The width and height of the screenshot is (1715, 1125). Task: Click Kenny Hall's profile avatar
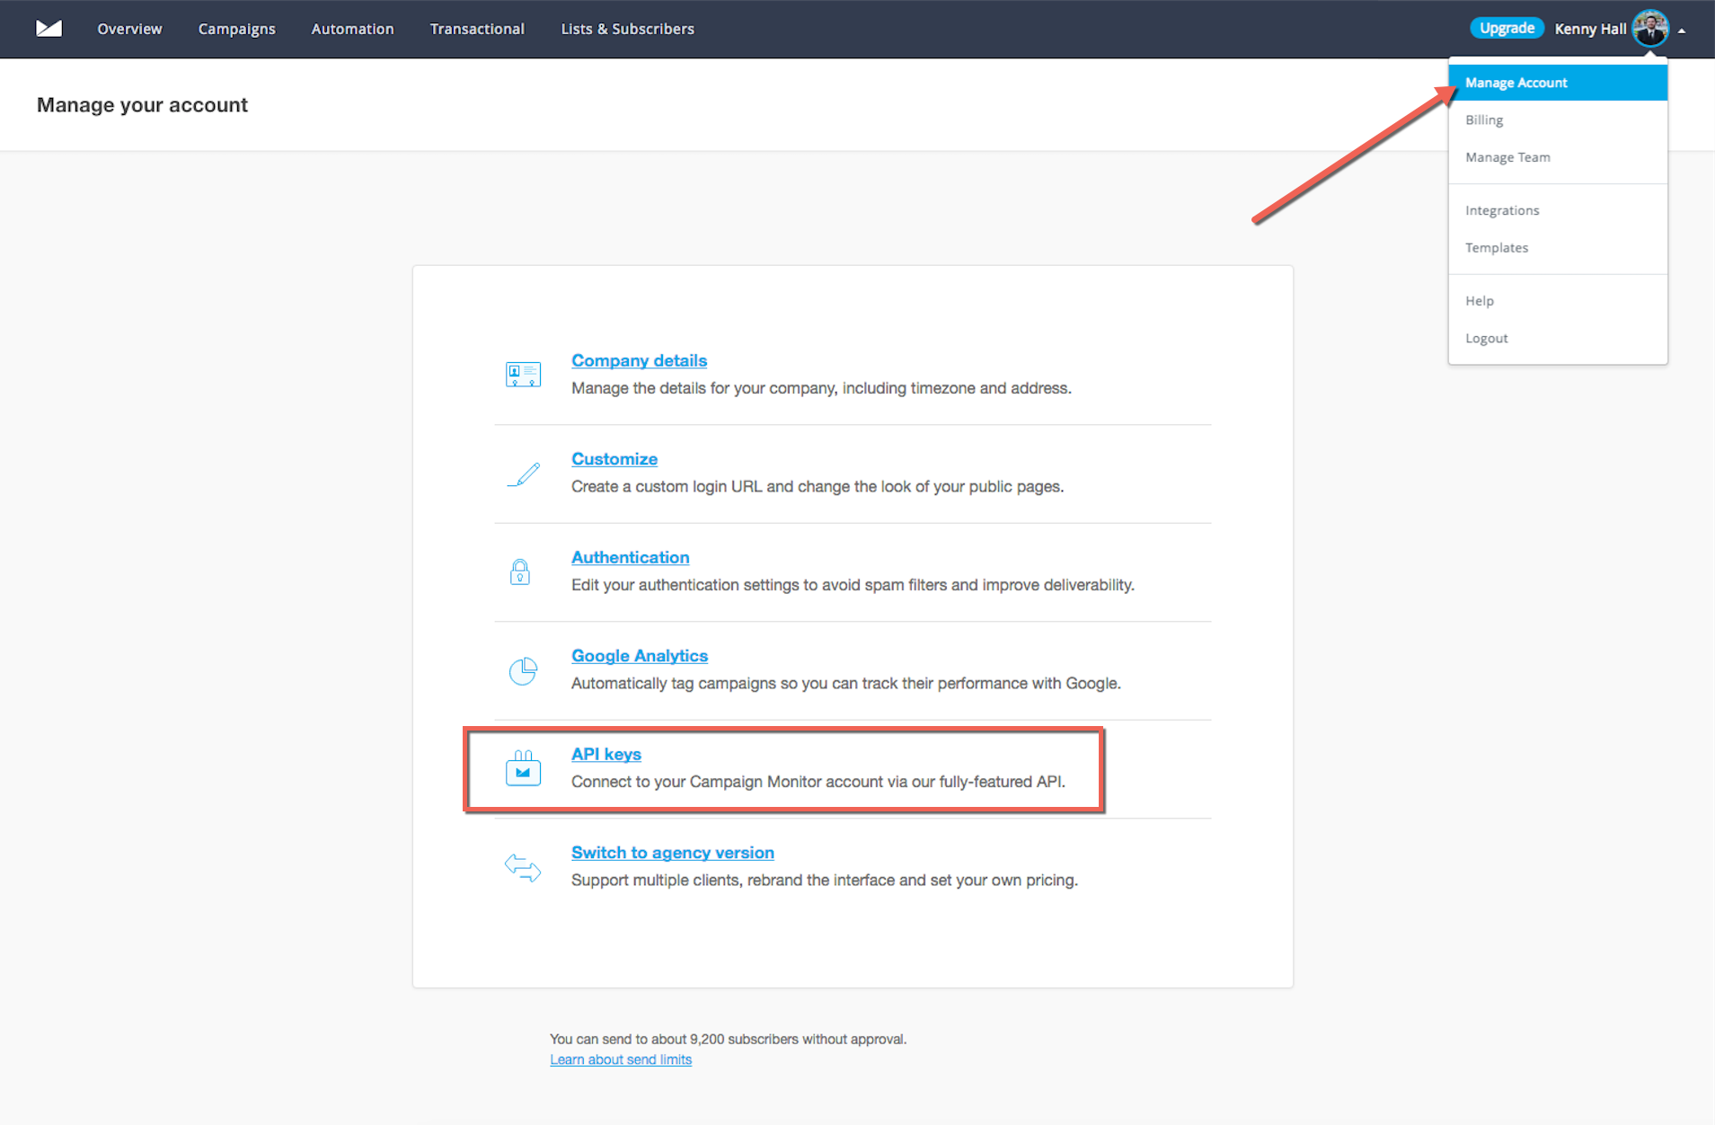[x=1650, y=29]
